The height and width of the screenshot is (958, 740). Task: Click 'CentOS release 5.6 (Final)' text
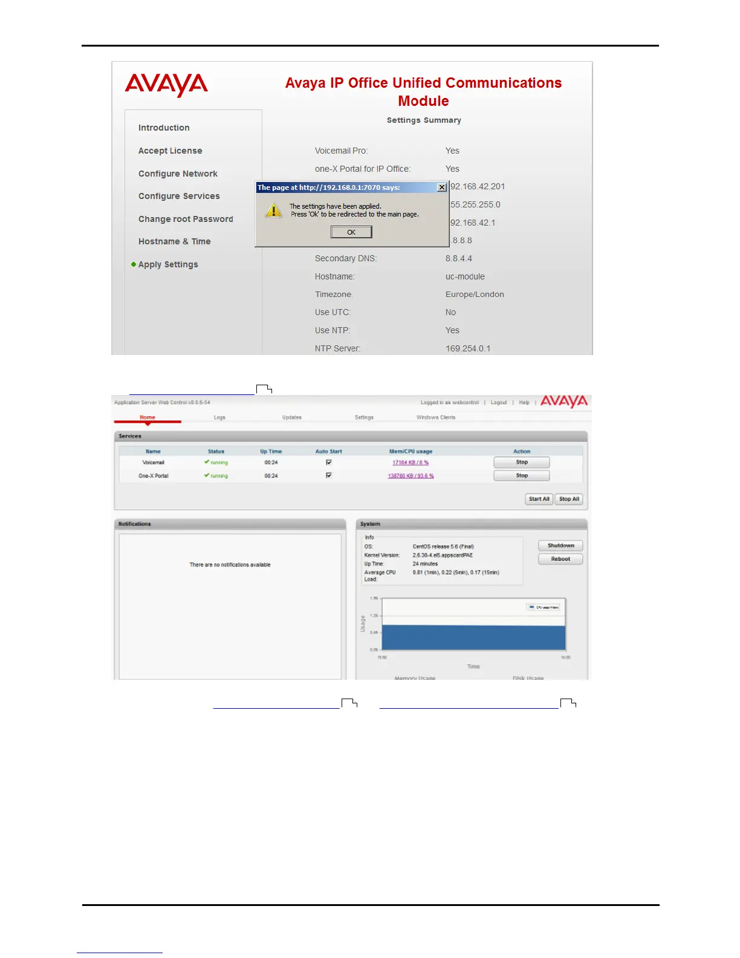click(x=443, y=547)
